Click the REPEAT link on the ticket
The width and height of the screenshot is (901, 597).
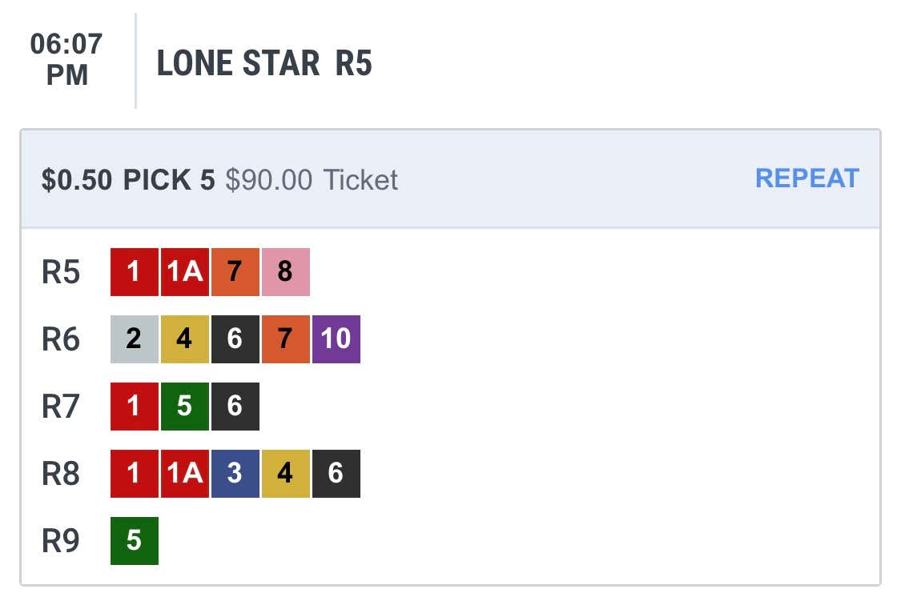[806, 178]
